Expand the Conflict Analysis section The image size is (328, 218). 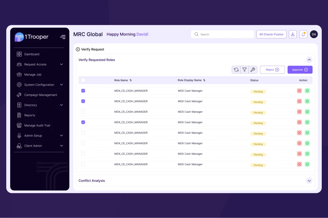[309, 181]
